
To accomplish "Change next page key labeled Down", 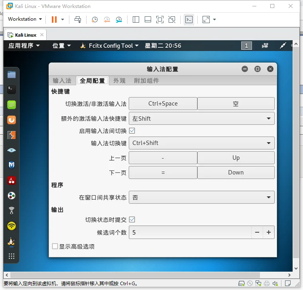I will point(236,172).
